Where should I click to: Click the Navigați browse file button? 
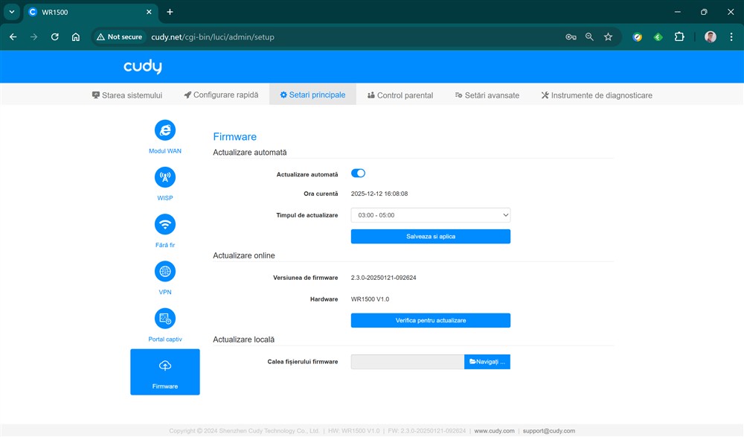pyautogui.click(x=487, y=362)
